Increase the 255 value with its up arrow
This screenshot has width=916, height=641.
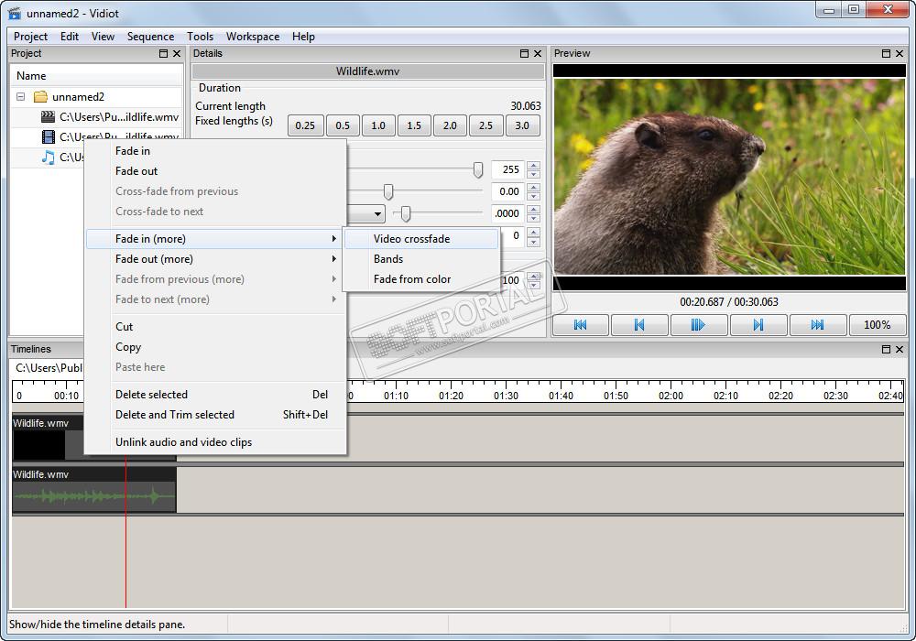click(533, 166)
